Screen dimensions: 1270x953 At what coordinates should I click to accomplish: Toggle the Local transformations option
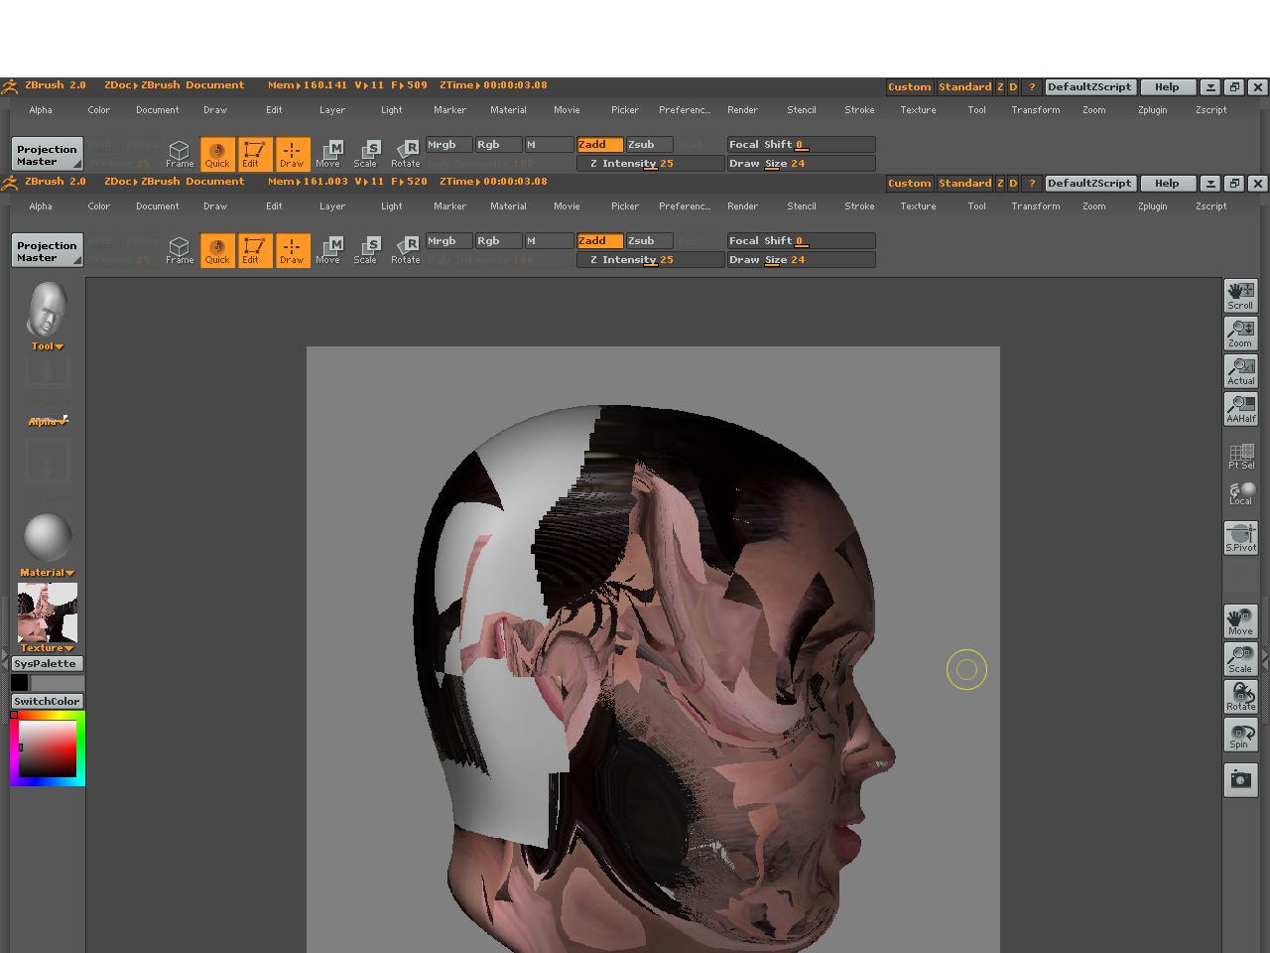pos(1240,493)
